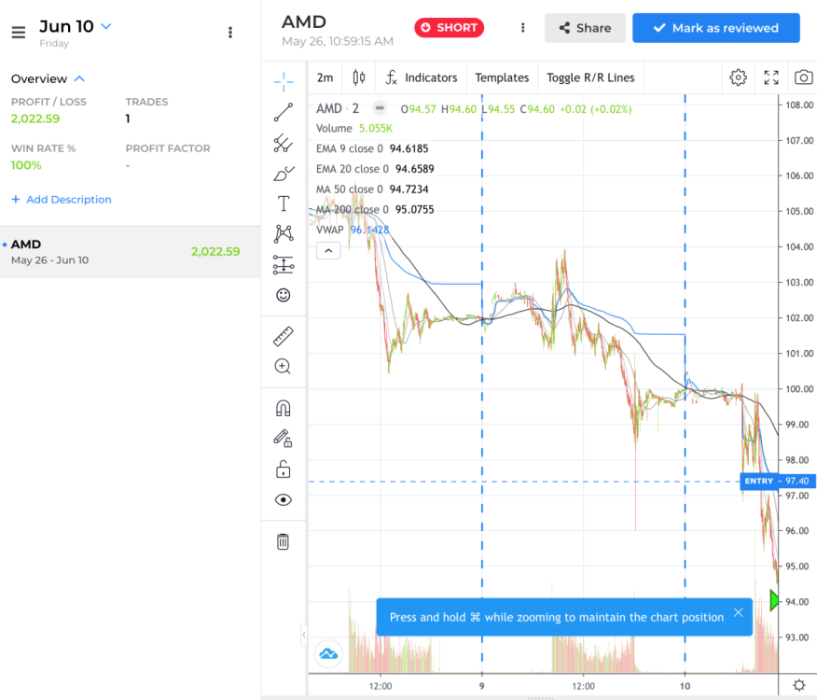
Task: Open chart settings gear
Action: point(739,77)
